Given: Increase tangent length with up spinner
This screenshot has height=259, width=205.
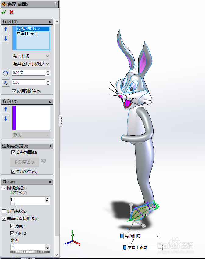Looking at the screenshot, I should 48,81.
